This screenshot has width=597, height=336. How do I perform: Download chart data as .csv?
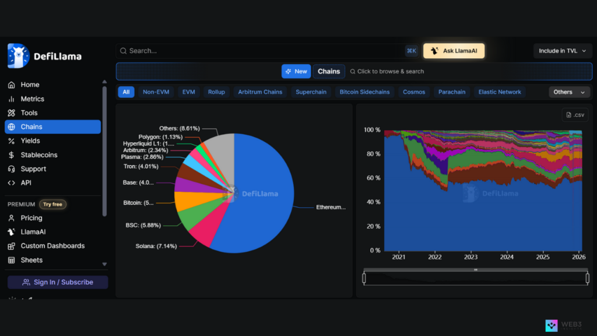(x=575, y=115)
